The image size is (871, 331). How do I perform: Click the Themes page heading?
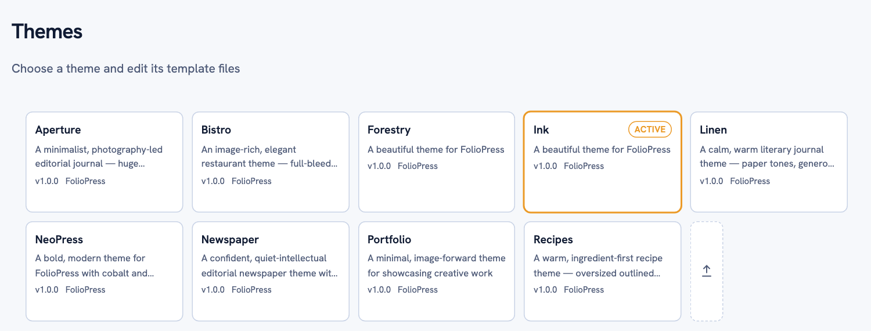47,31
